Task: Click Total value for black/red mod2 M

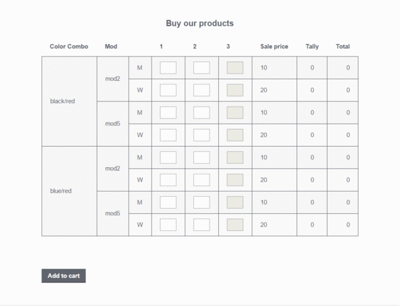Action: pos(348,68)
